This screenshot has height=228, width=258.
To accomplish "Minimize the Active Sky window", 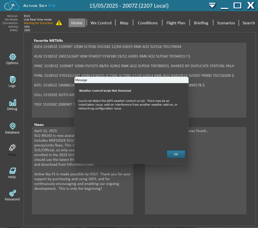I will [225, 8].
